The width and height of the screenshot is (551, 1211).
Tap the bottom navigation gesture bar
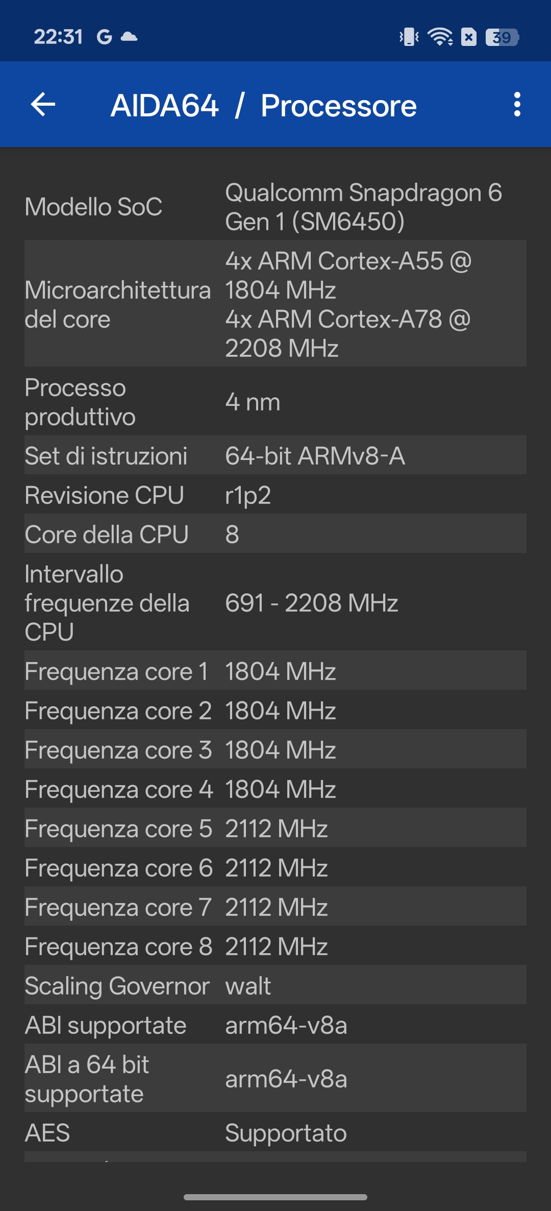tap(275, 1197)
